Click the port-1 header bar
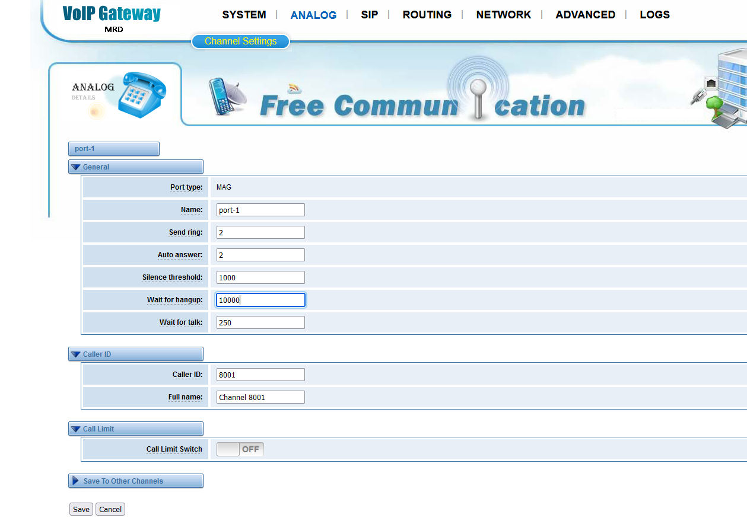 [x=114, y=149]
